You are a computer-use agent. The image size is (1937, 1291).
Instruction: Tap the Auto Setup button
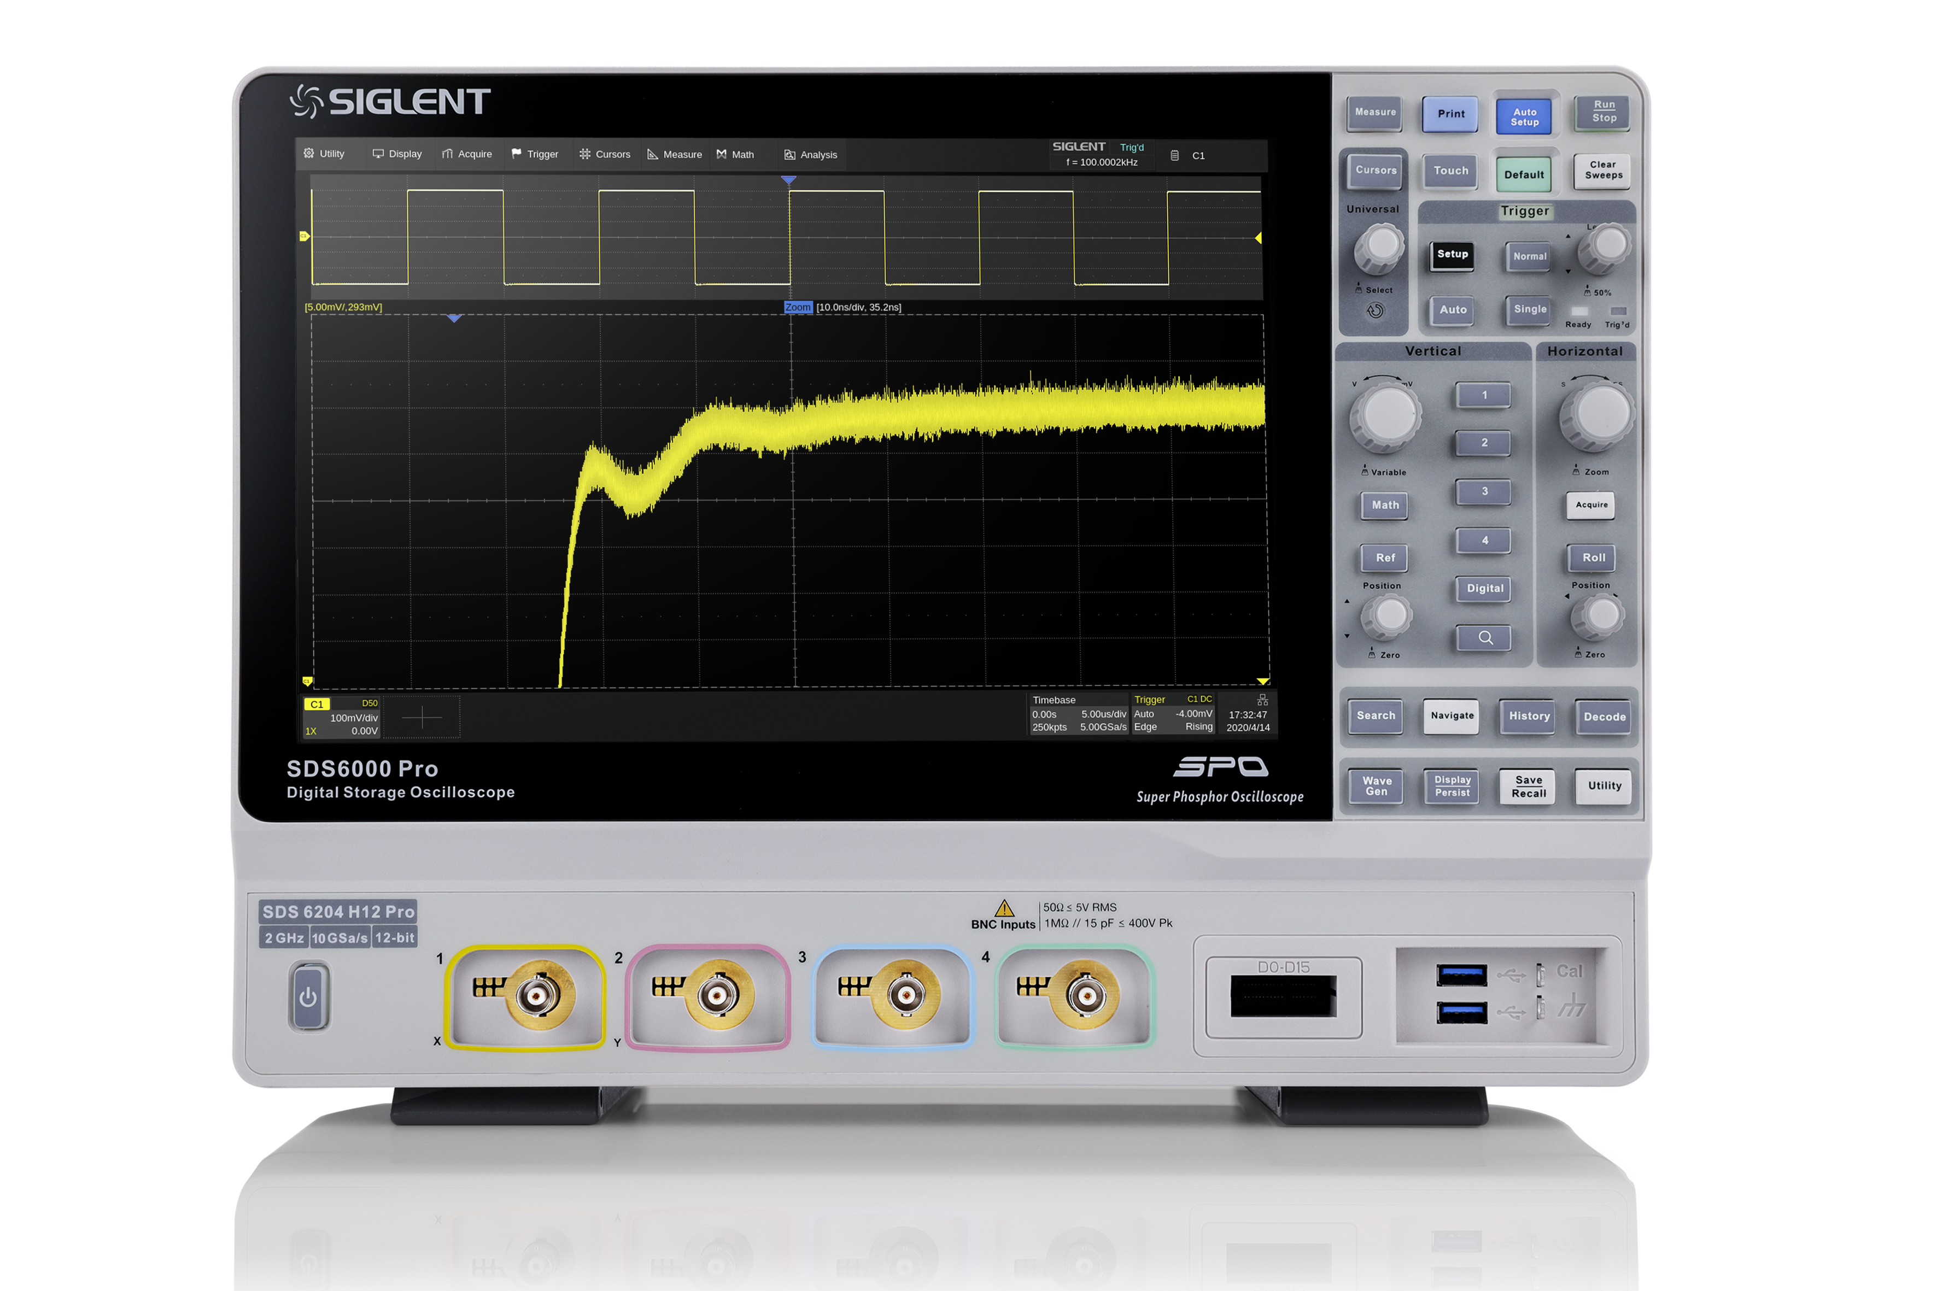pos(1524,117)
